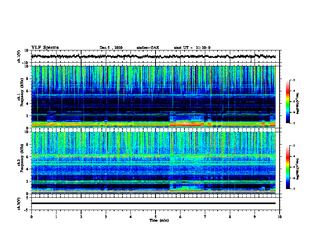Click the ch.2 PSD color bar

(288, 167)
